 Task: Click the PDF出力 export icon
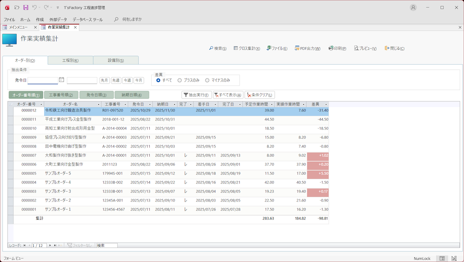click(x=307, y=48)
